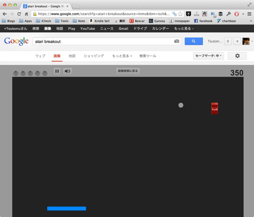Switch to the 地図 search tab
Screen dimensions: 254x217
(x=72, y=56)
